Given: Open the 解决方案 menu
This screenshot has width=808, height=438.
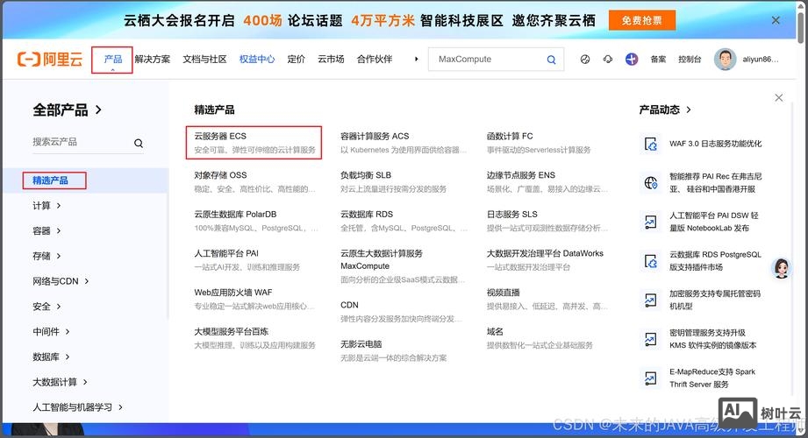Looking at the screenshot, I should click(x=153, y=60).
